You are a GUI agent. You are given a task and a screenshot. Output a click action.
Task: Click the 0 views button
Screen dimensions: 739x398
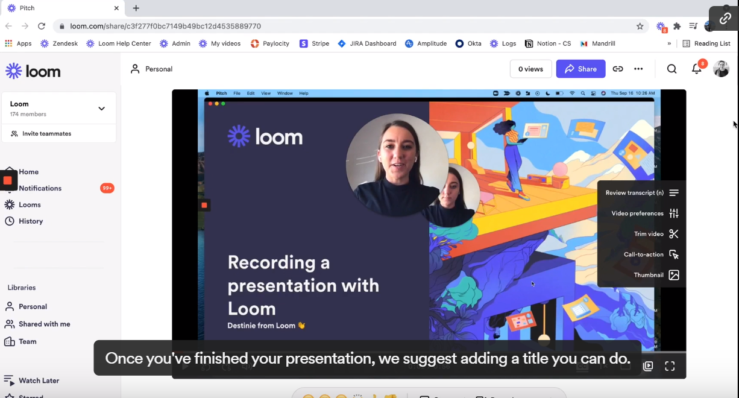point(530,69)
